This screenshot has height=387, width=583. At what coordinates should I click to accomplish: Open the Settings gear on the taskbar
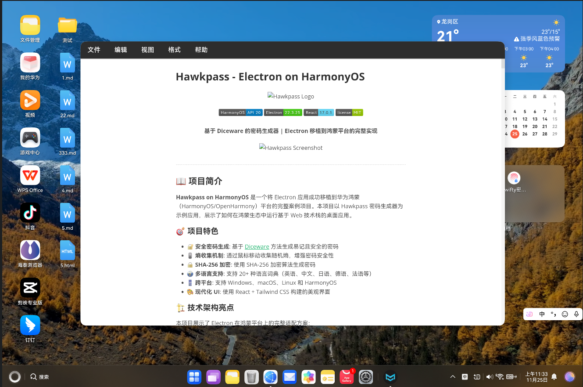[365, 376]
